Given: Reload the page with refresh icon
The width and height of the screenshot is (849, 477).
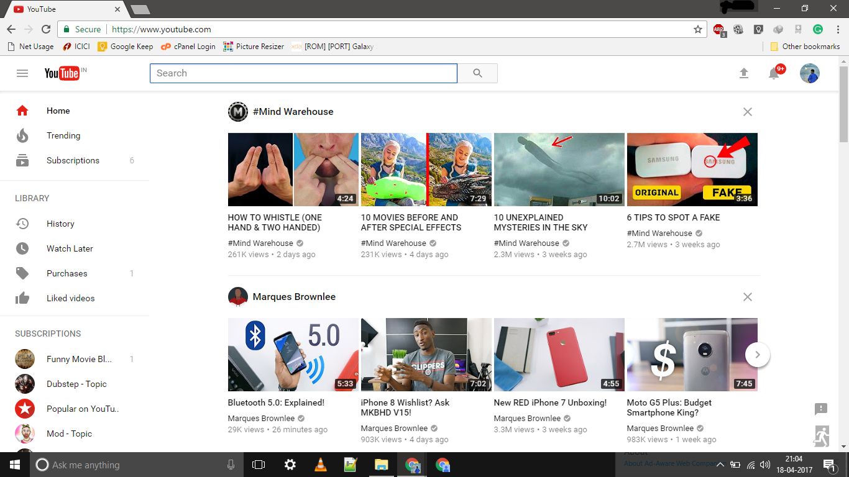Looking at the screenshot, I should click(46, 29).
